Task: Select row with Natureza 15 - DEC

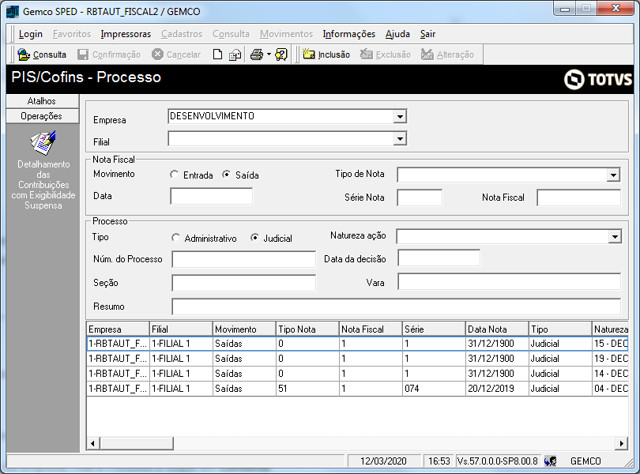Action: [x=357, y=344]
